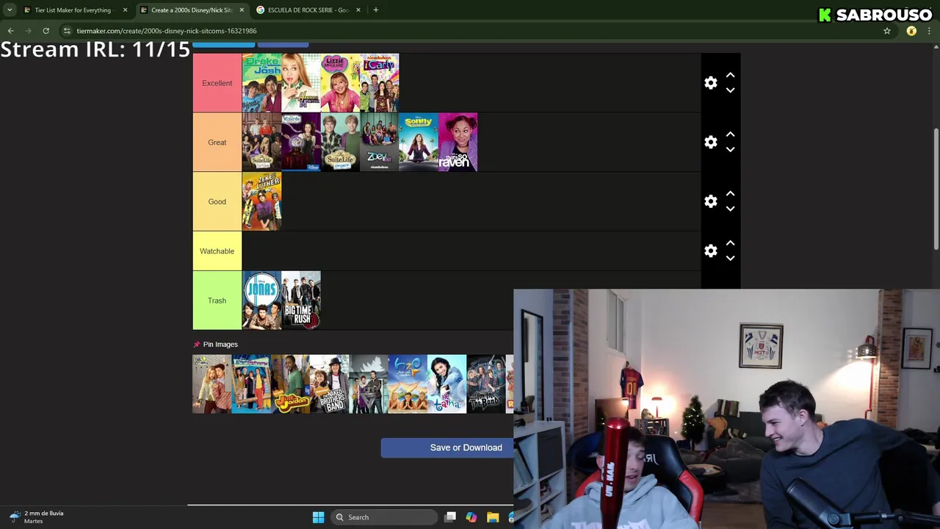This screenshot has width=940, height=529.
Task: Close the ESCUELA DE ROCK SERIE tab
Action: 358,10
